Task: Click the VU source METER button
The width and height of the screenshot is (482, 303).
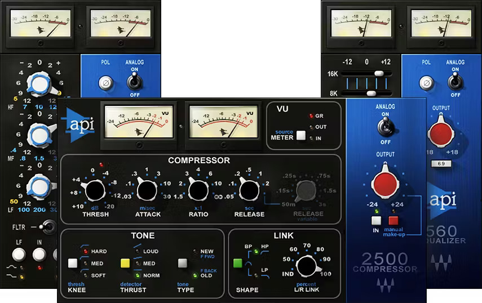Action: point(301,135)
